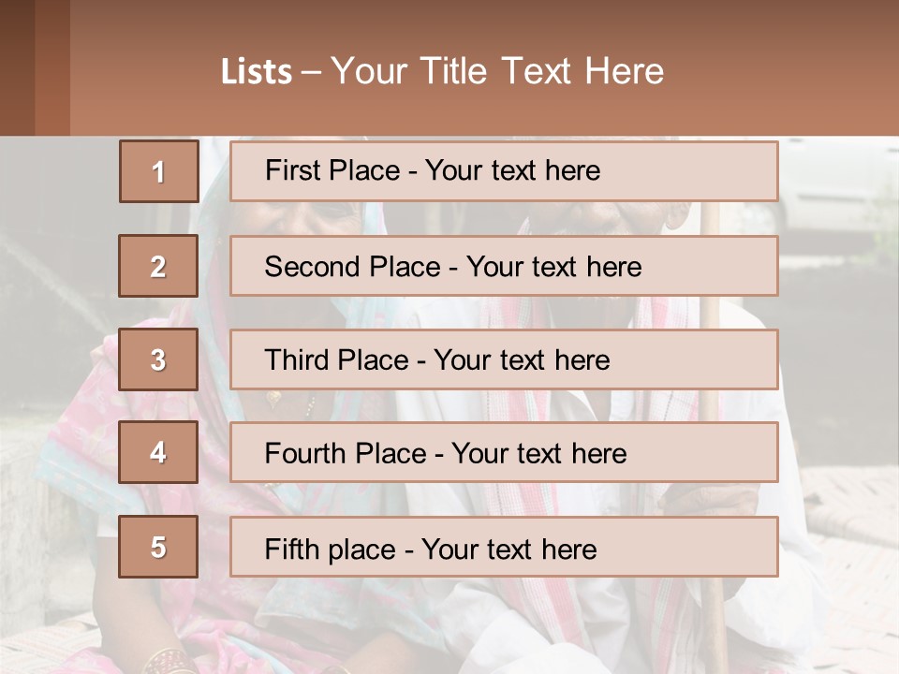Select the number 4 box
The width and height of the screenshot is (899, 674).
(x=158, y=452)
